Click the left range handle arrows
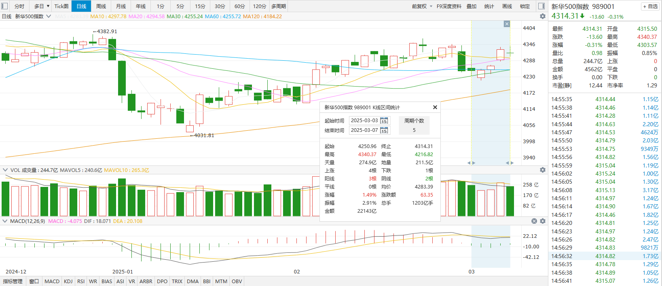Viewport: 662px width, 286px height. tap(472, 163)
